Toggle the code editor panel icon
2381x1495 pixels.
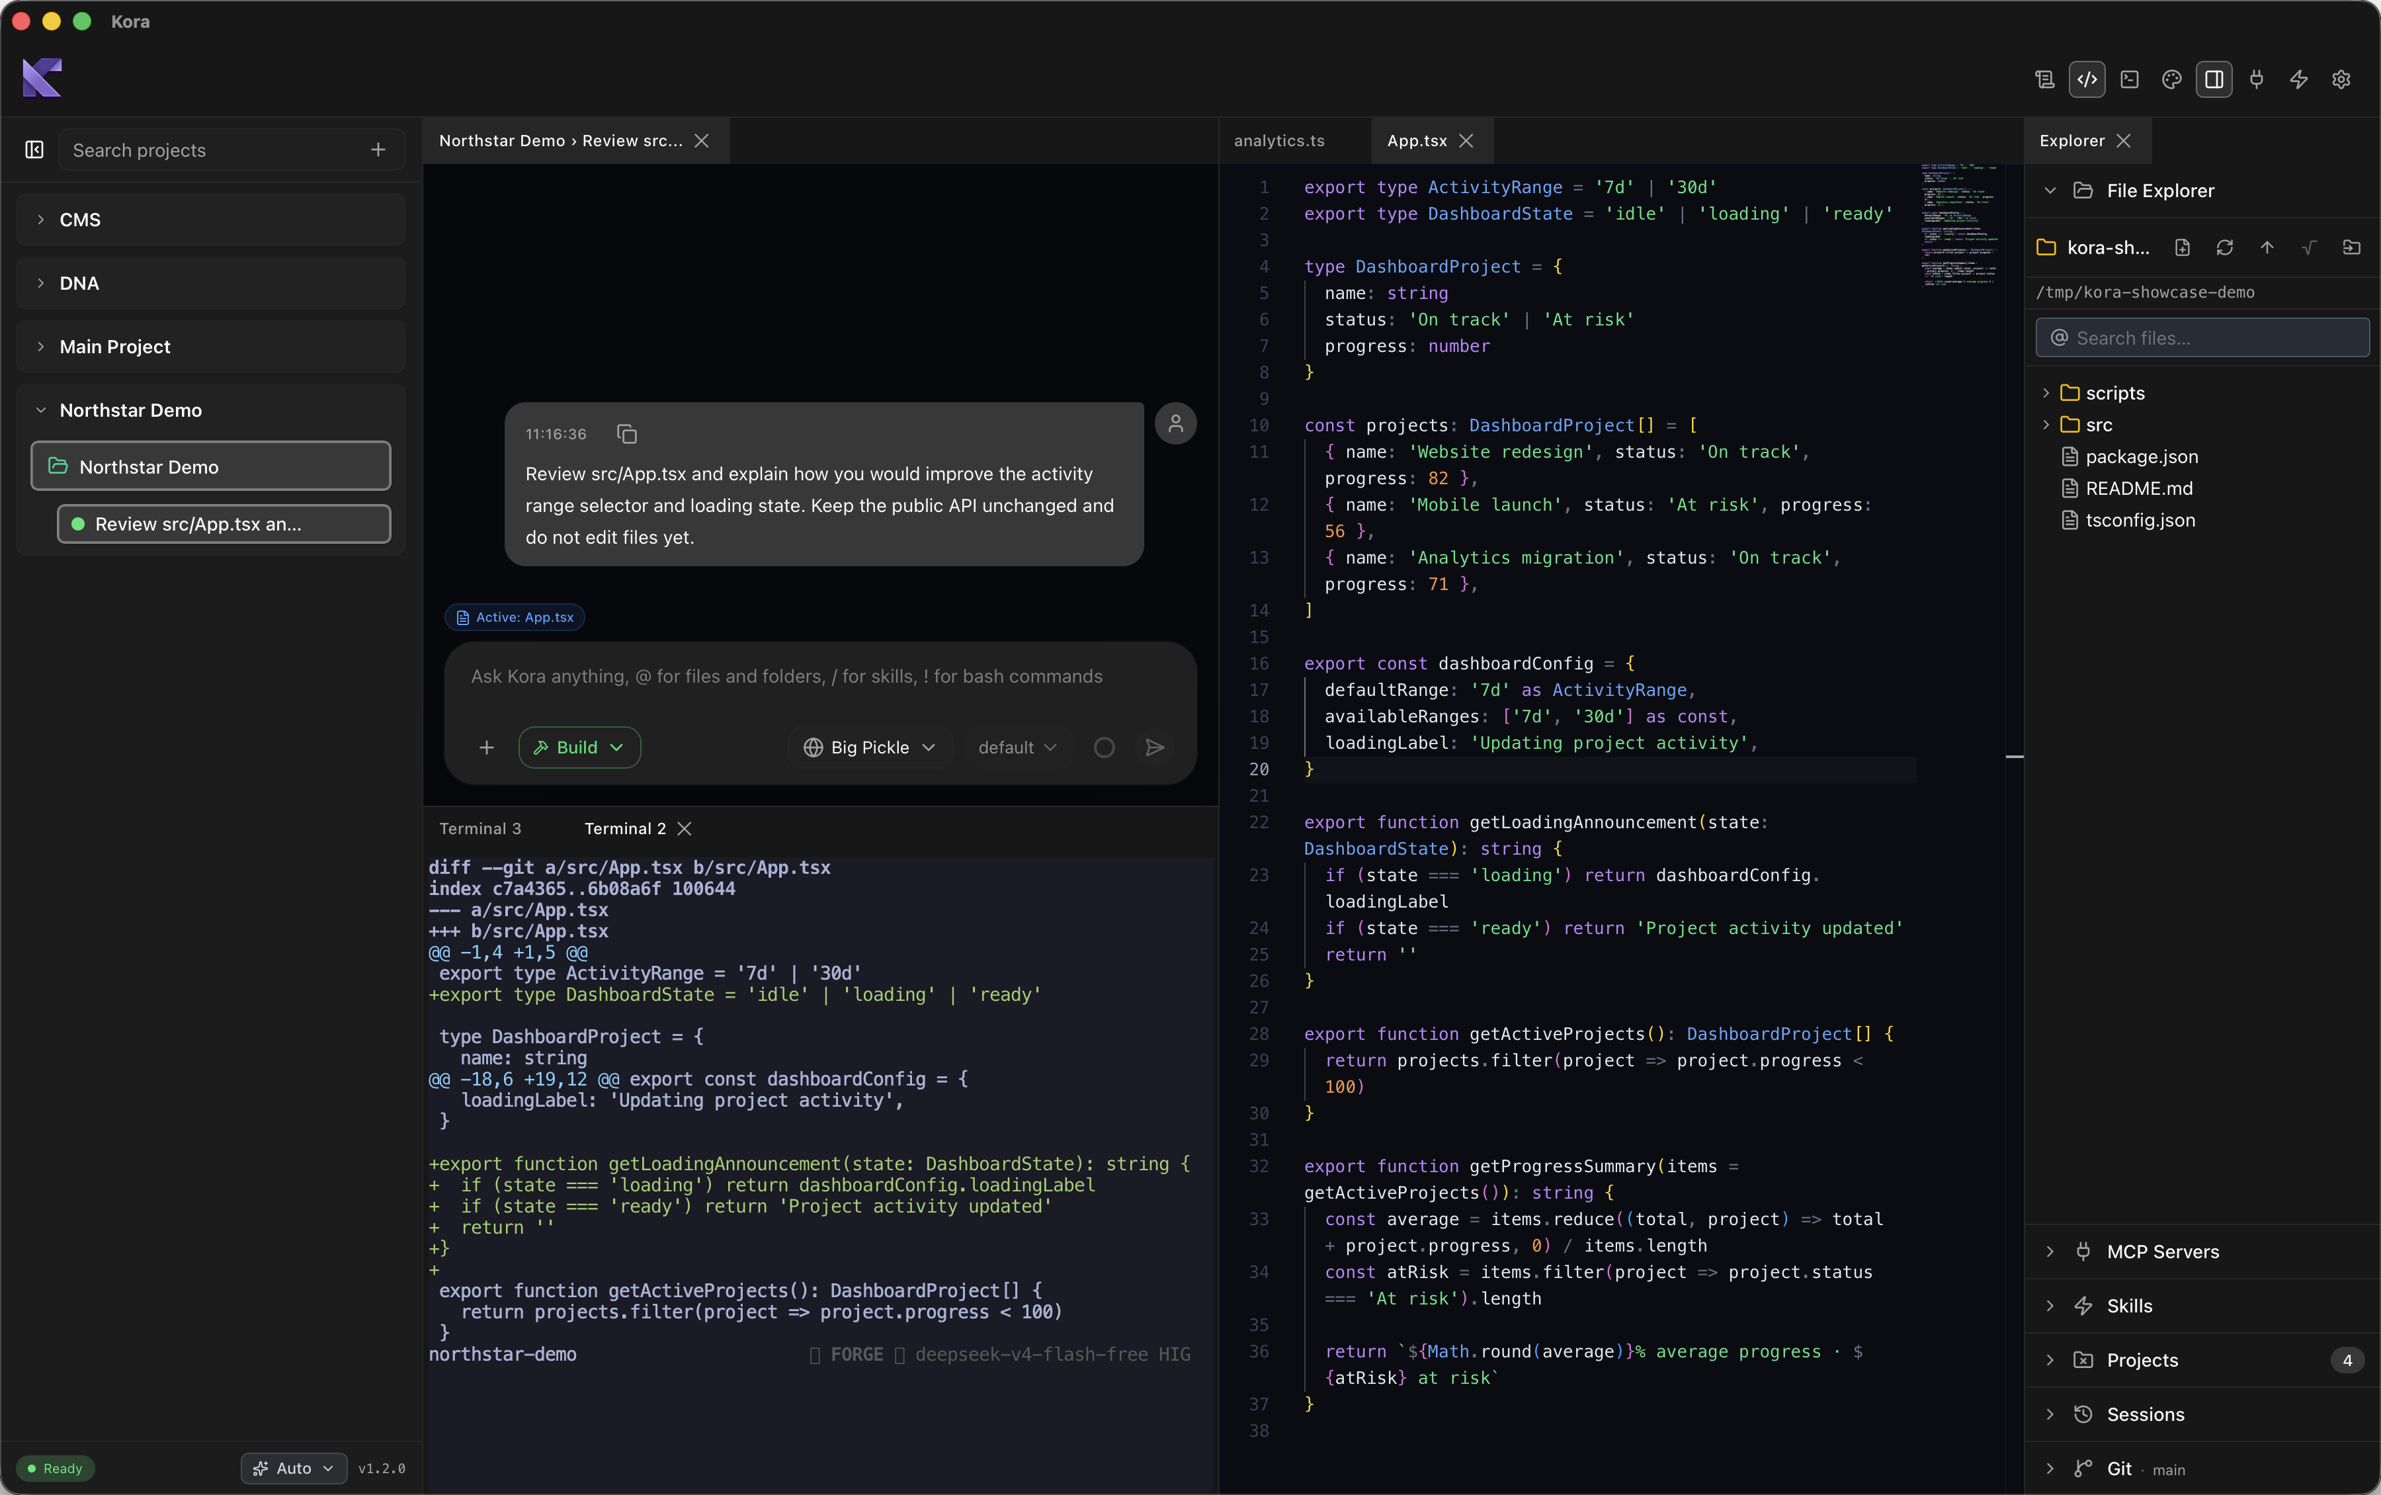point(2087,79)
